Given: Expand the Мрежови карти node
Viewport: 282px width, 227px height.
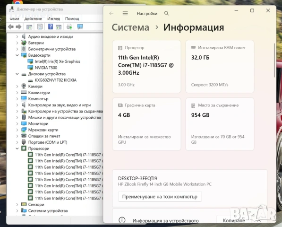Looking at the screenshot, I should [17, 130].
